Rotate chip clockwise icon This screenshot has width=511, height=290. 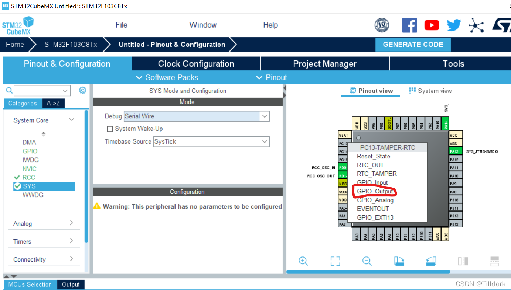point(399,261)
